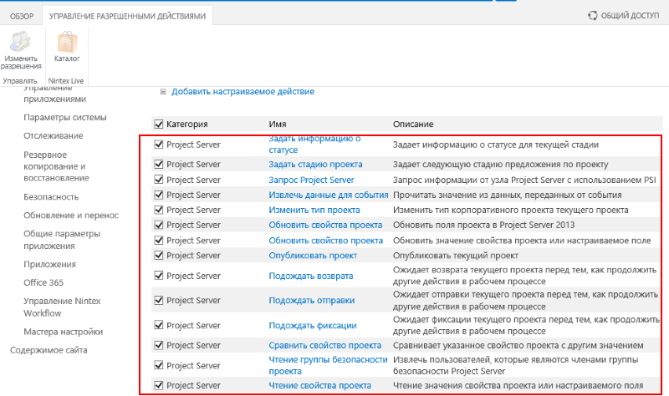The height and width of the screenshot is (396, 669).
Task: Toggle checkbox for Изменить тип проекта row
Action: coord(159,210)
